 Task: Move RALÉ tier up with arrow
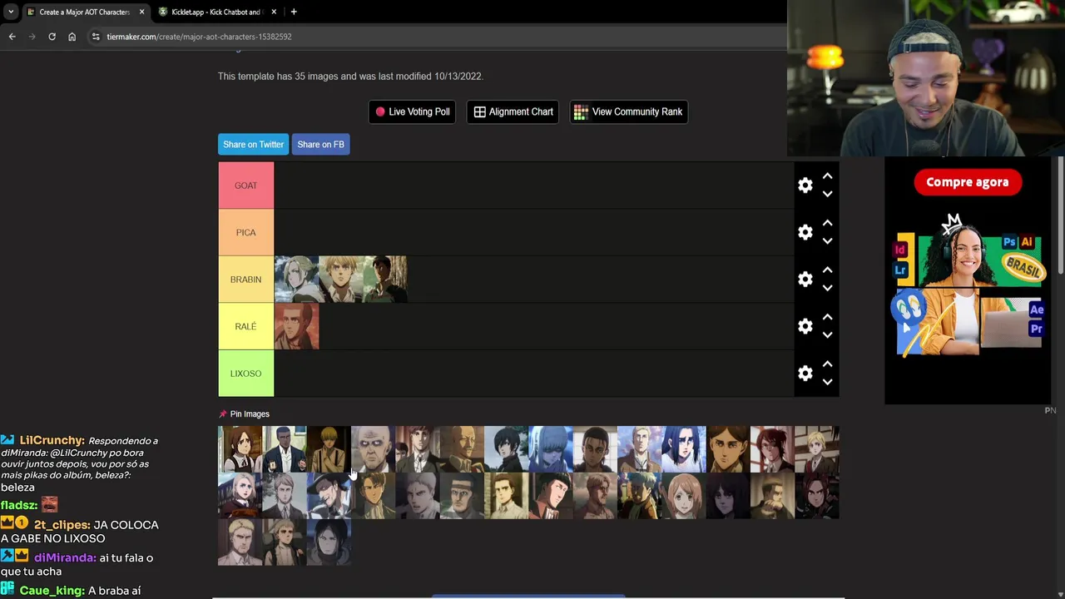coord(827,317)
